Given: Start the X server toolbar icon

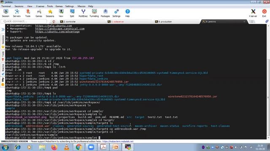Looking at the screenshot, I should pyautogui.click(x=253, y=13).
